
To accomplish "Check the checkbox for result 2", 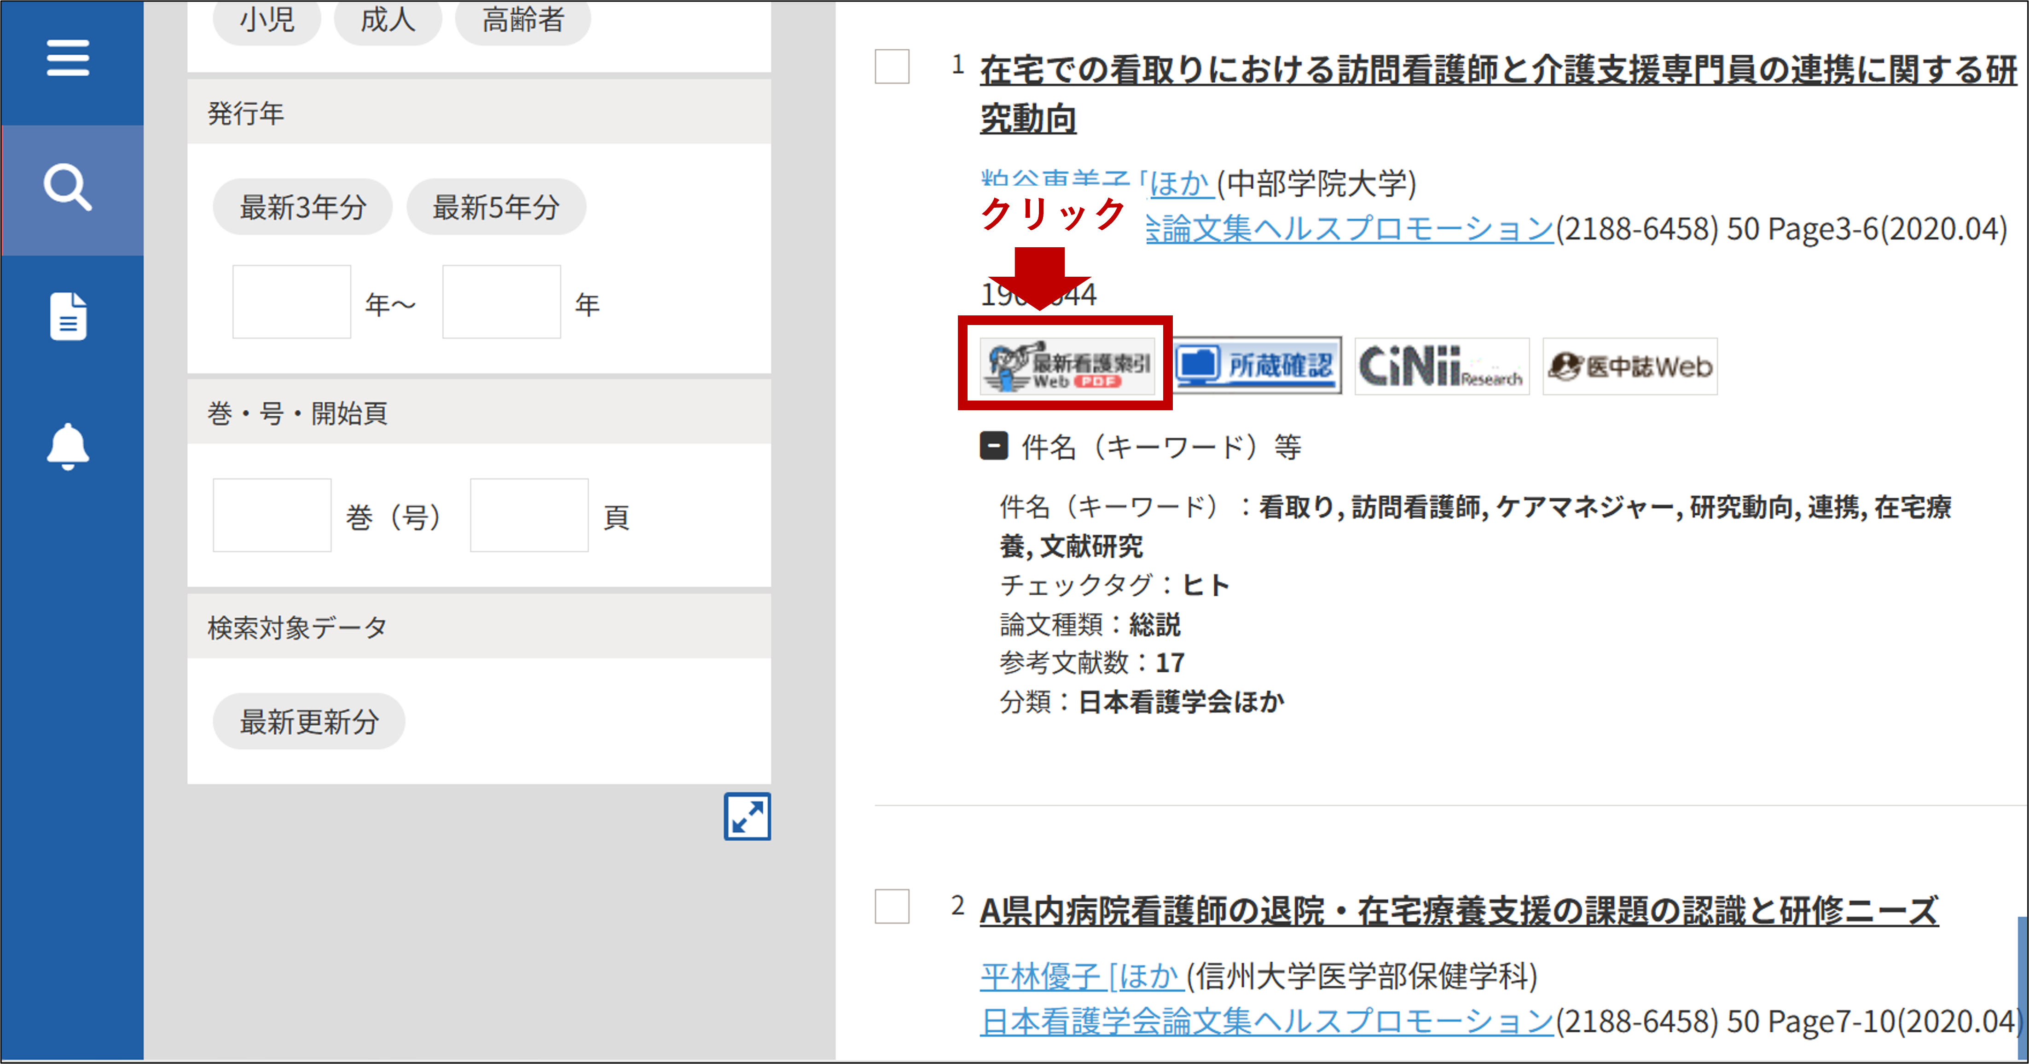I will tap(892, 906).
